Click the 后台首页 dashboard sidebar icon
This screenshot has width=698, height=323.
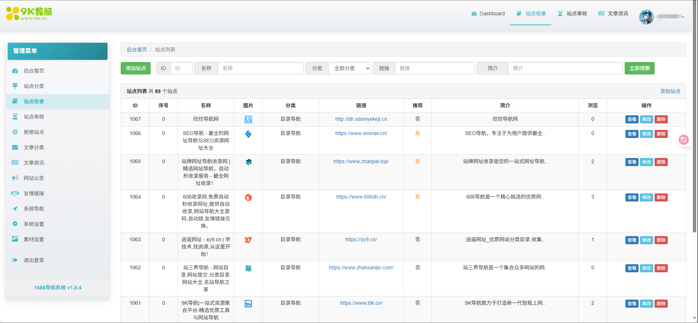15,71
